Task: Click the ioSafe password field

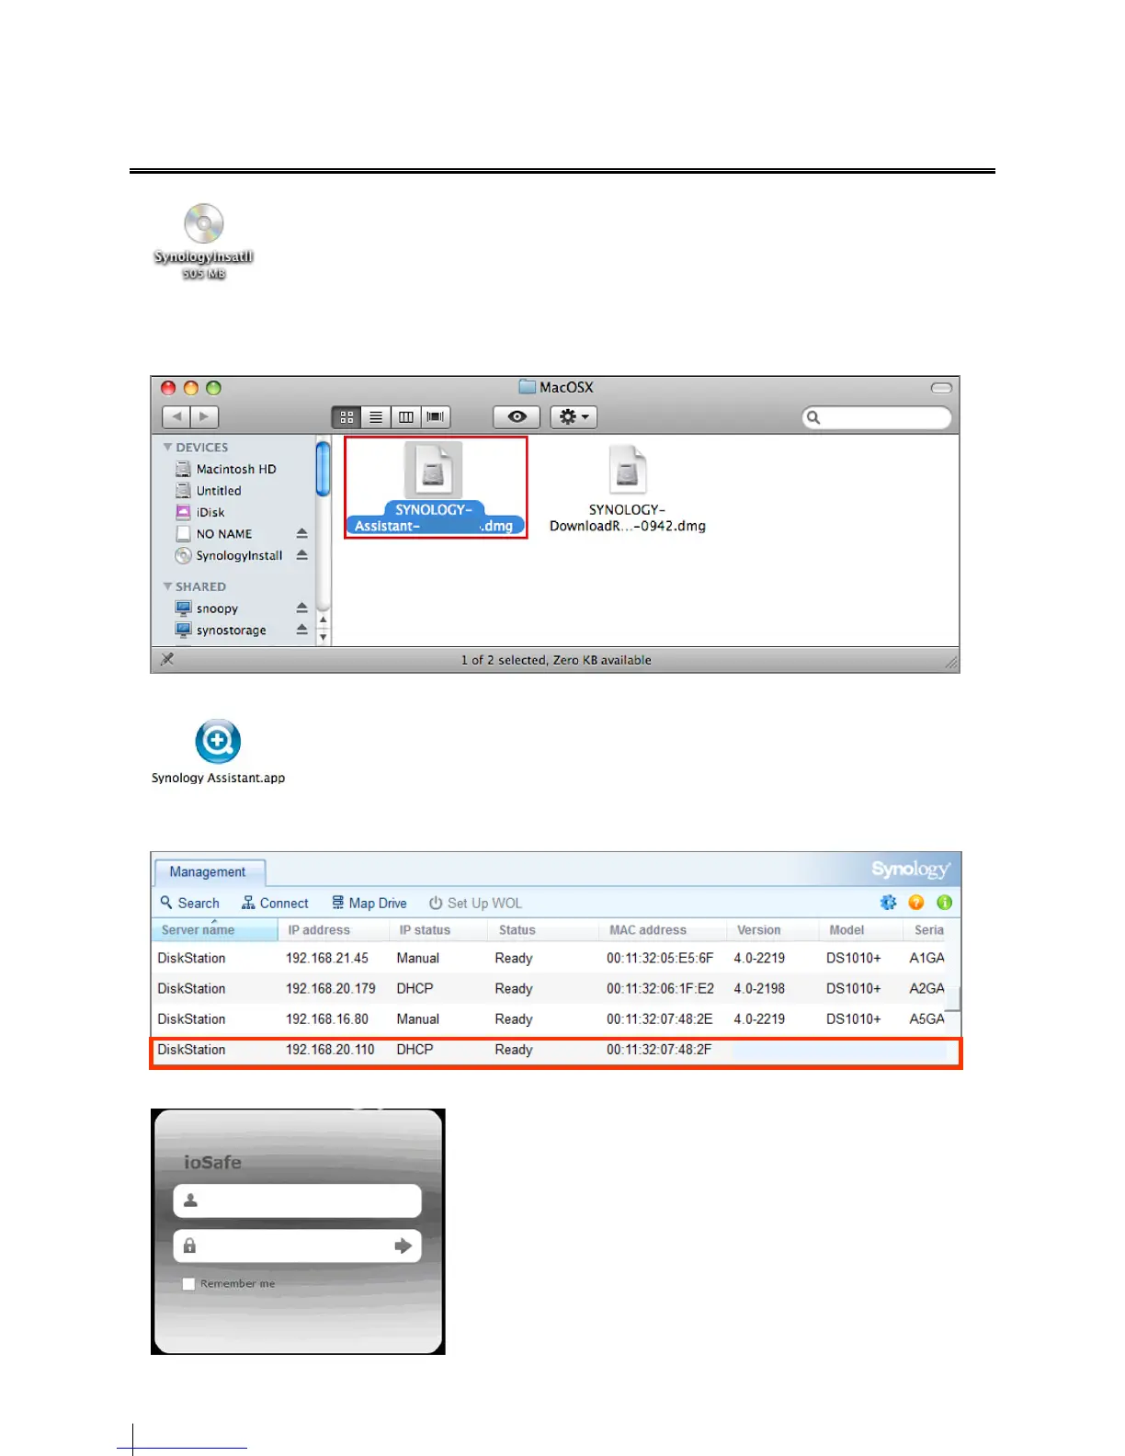Action: coord(297,1246)
